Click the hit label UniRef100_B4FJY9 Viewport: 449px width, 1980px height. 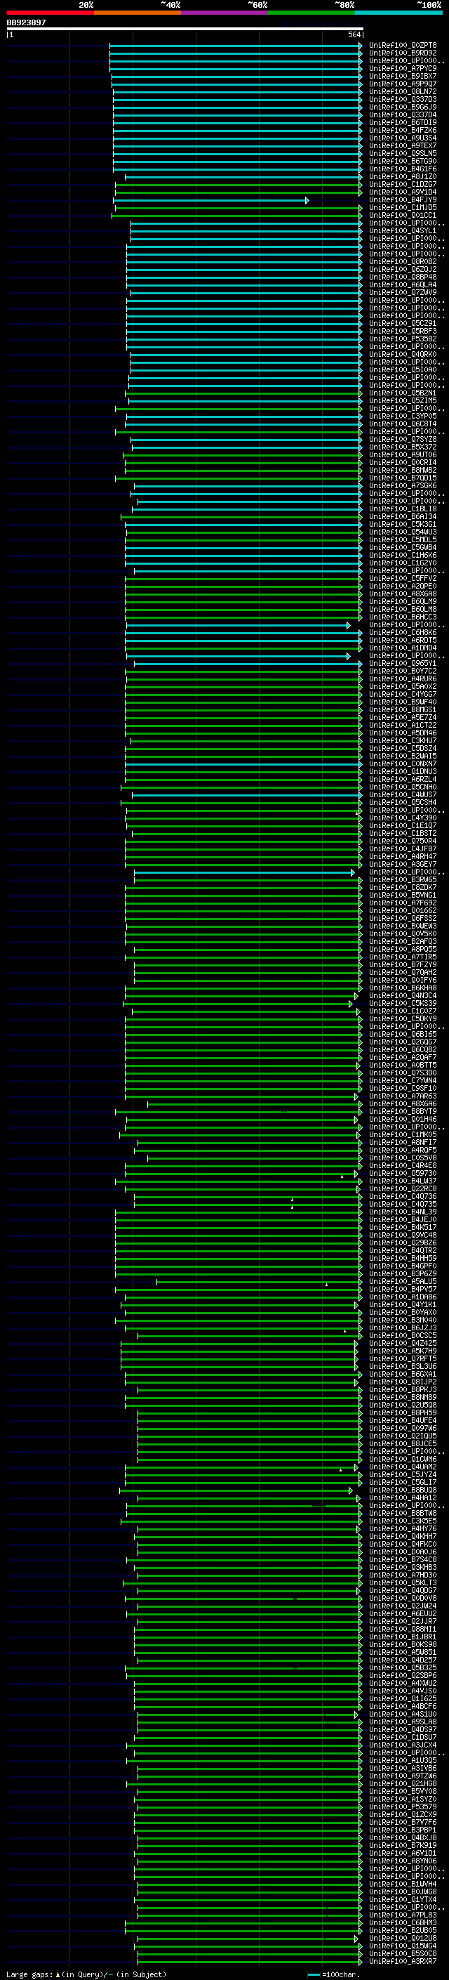403,200
